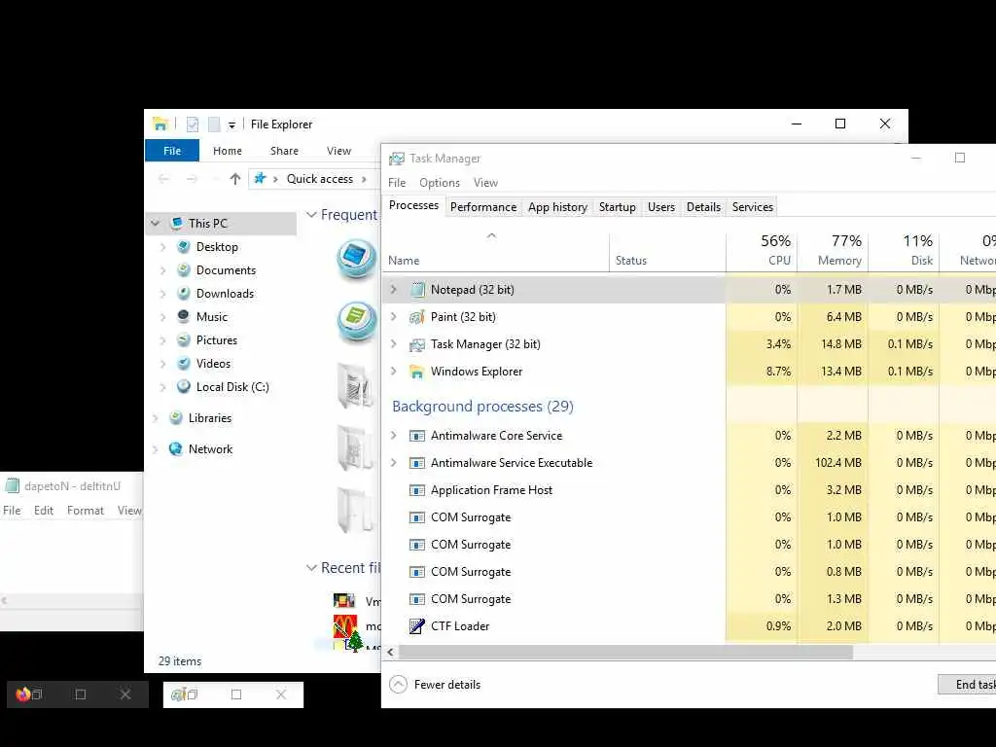This screenshot has height=747, width=996.
Task: Expand the Notepad (32 bit) process row
Action: click(394, 290)
